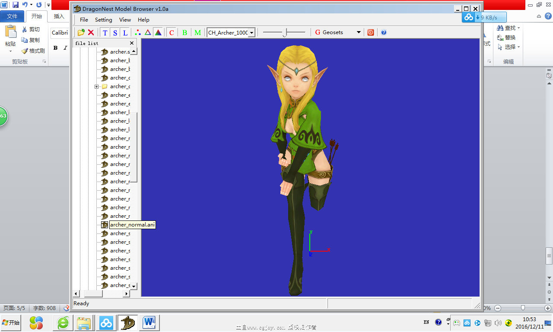Select the archer.s file at the list top
The width and height of the screenshot is (553, 332).
point(120,52)
